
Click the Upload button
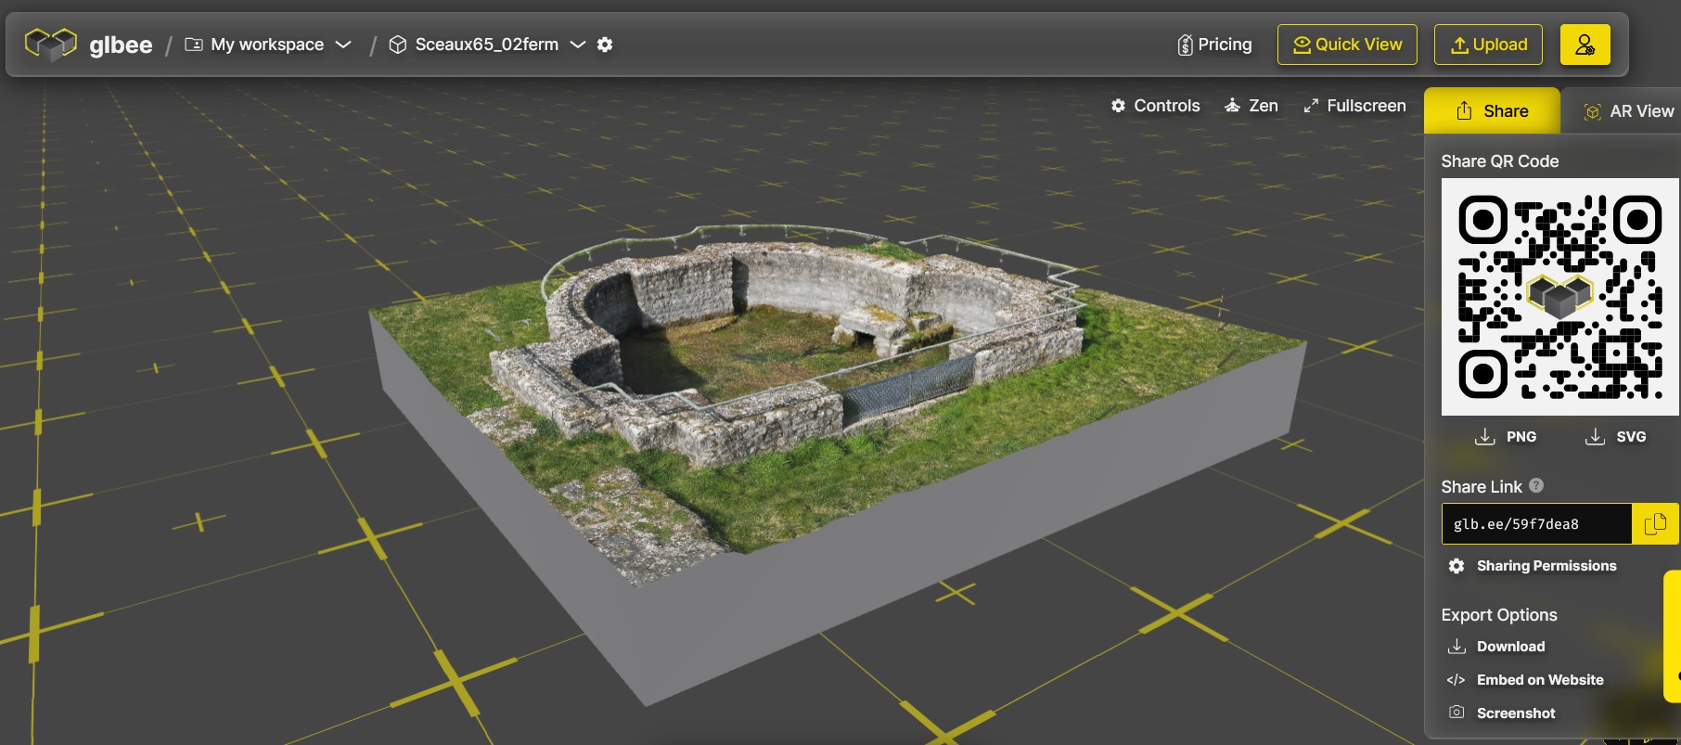coord(1488,45)
